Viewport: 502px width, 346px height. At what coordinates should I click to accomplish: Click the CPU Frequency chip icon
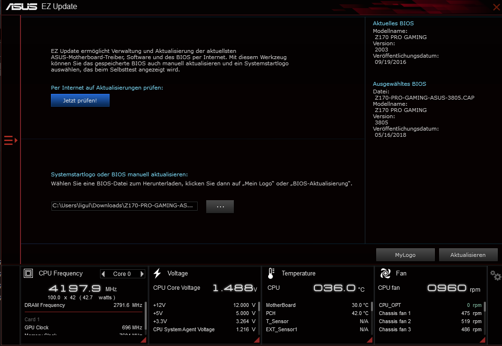[29, 273]
